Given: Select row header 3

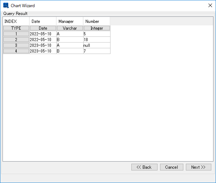Looking at the screenshot, I should tap(16, 45).
